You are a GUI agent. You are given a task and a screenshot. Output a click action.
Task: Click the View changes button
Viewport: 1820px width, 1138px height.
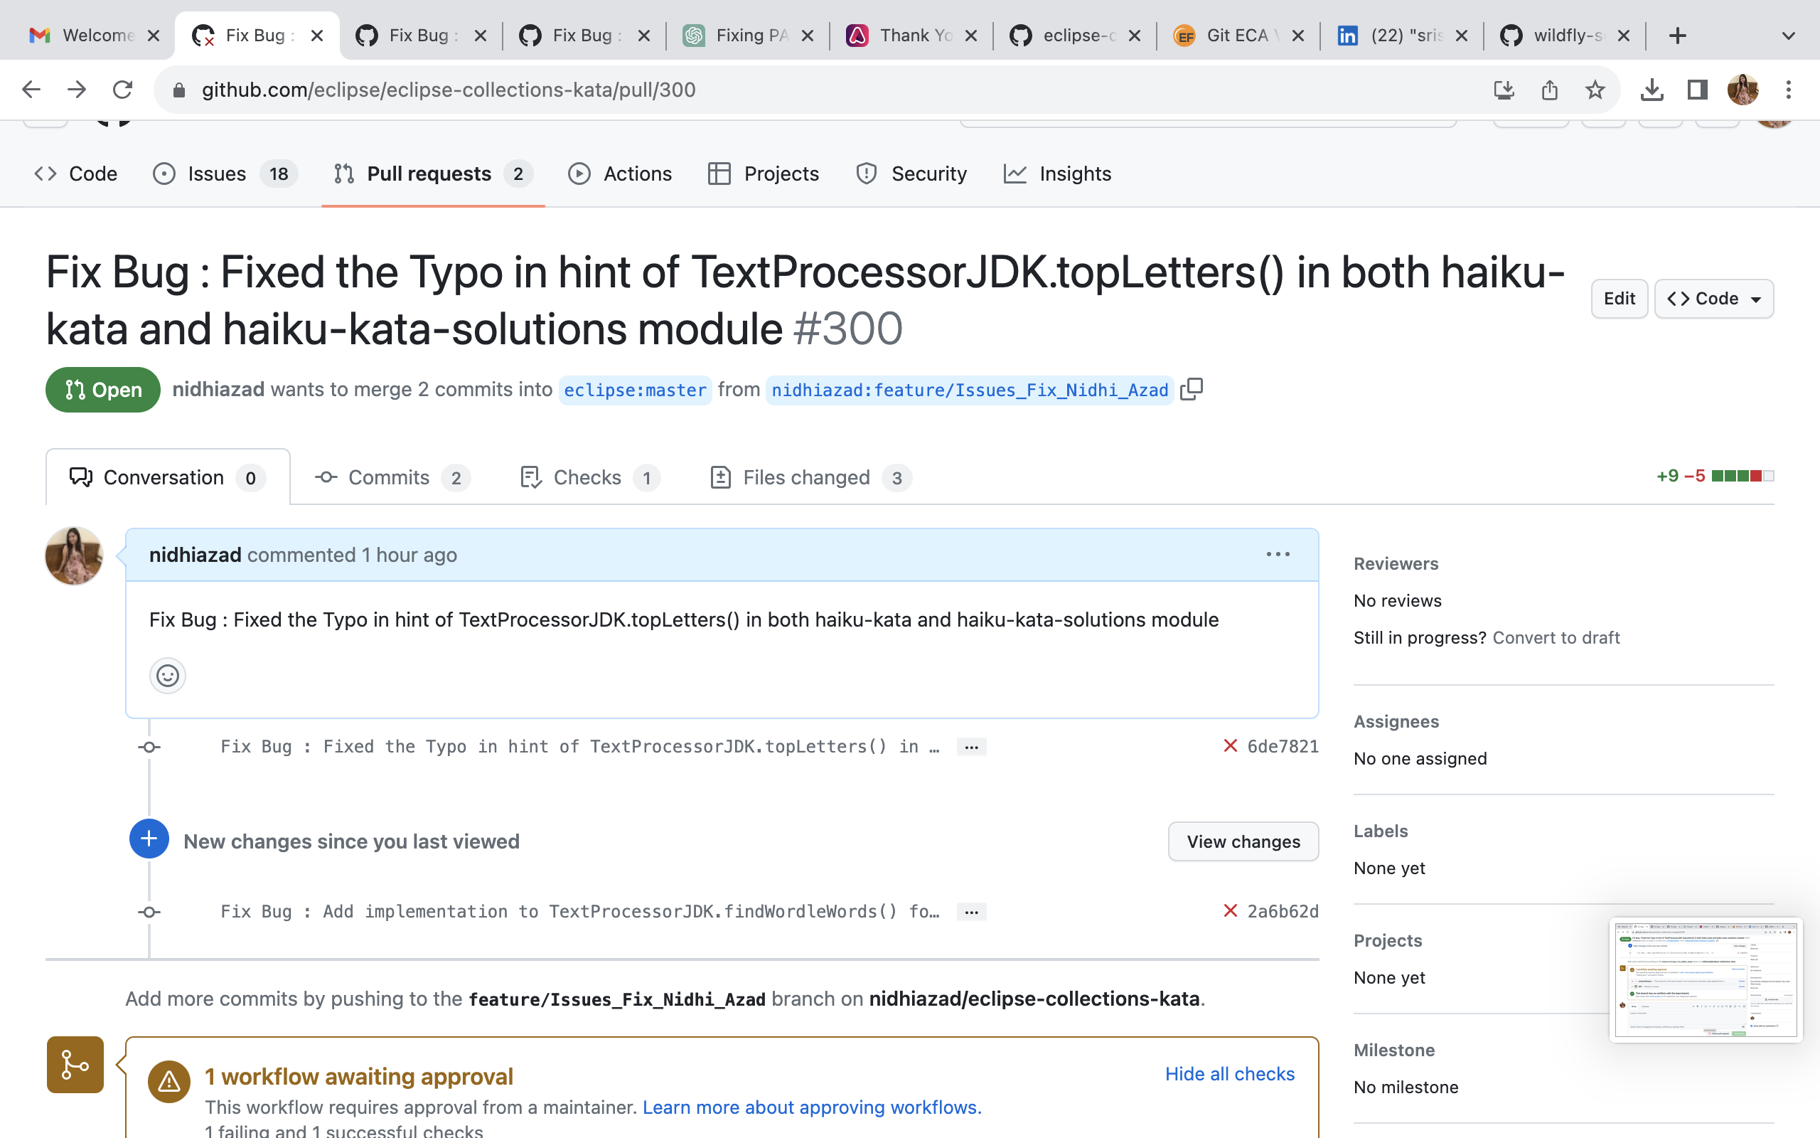(1243, 841)
